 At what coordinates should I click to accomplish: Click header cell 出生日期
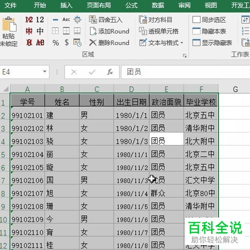[x=131, y=100]
